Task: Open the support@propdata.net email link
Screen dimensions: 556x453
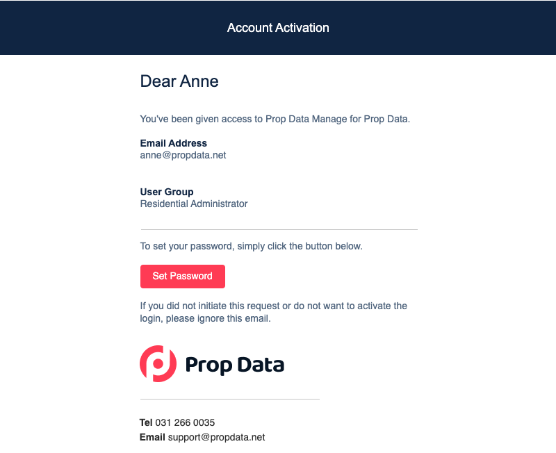Action: (x=216, y=438)
